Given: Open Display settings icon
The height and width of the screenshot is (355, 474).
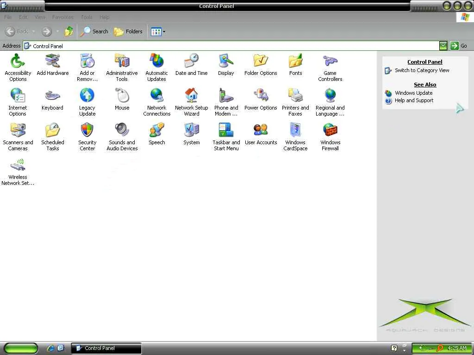Looking at the screenshot, I should [226, 64].
